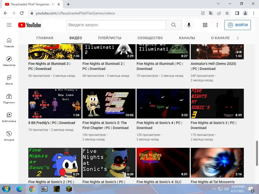This screenshot has height=194, width=259.
Task: Open Five Nights at Sonic's 5 title link
Action: pyautogui.click(x=105, y=125)
